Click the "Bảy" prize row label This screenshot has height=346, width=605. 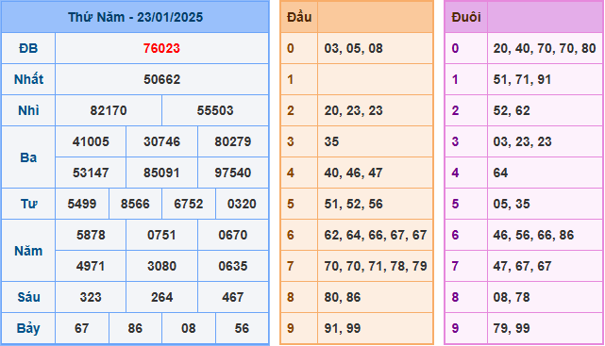pyautogui.click(x=28, y=328)
